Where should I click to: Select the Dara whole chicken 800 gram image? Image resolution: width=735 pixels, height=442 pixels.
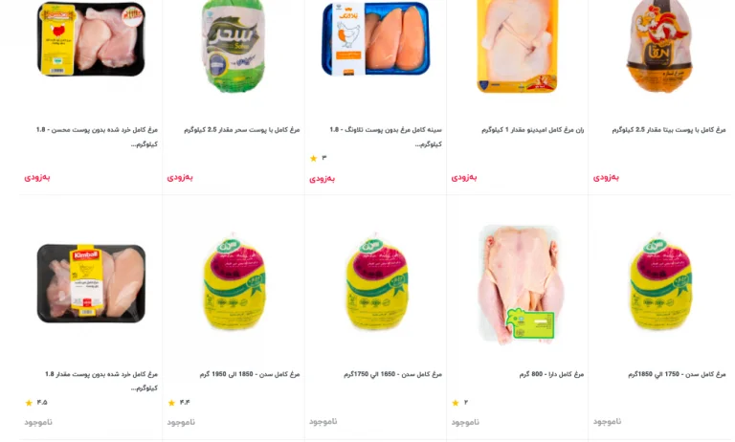click(x=519, y=284)
